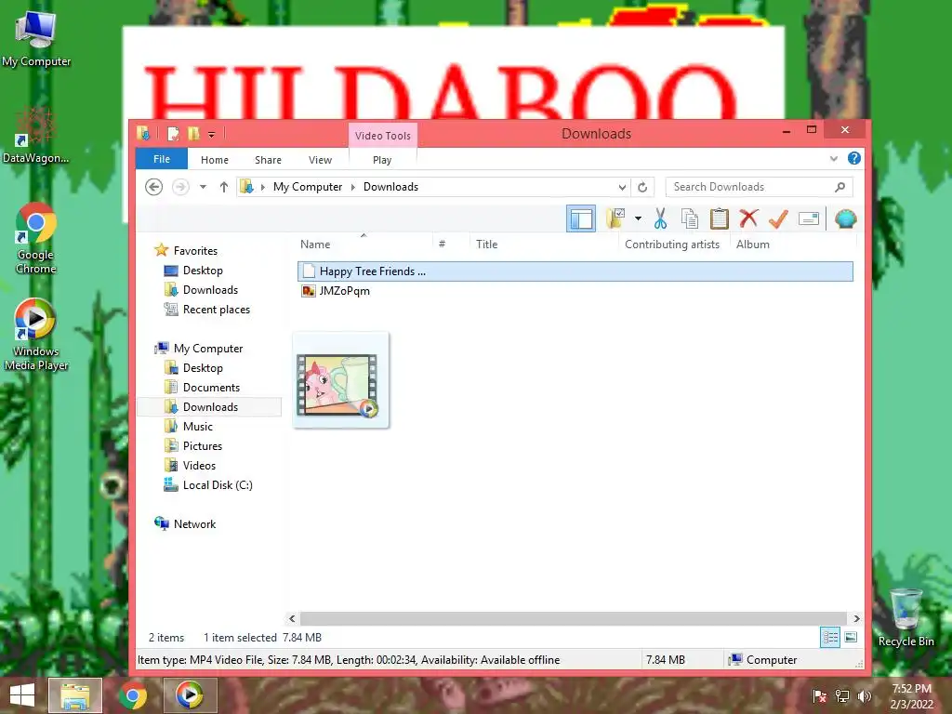Select Favorites in navigation pane
Image resolution: width=952 pixels, height=714 pixels.
195,251
